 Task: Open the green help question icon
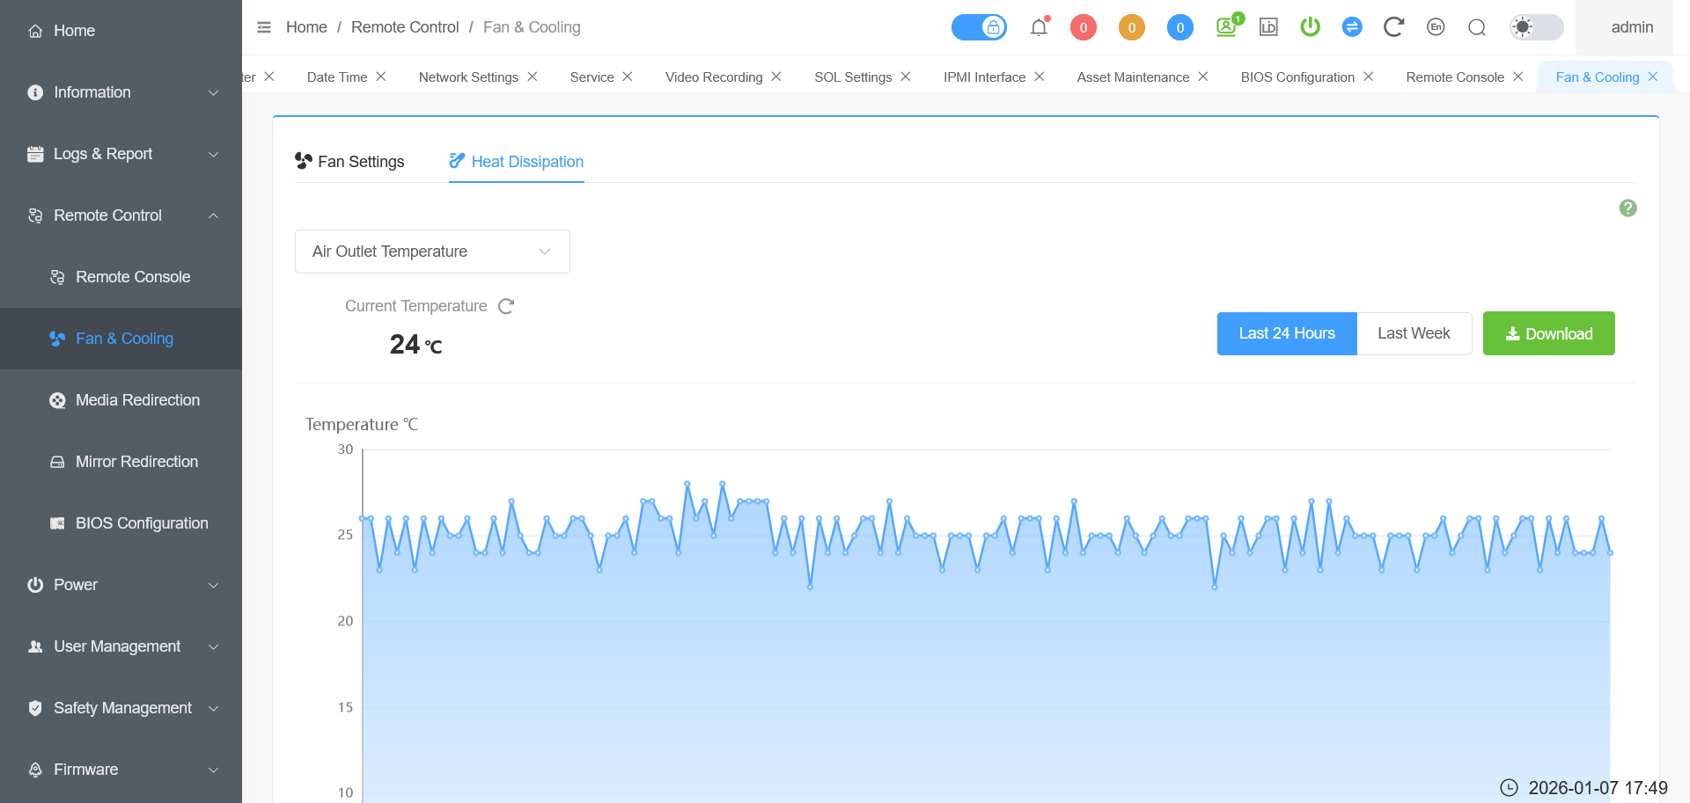[1628, 208]
